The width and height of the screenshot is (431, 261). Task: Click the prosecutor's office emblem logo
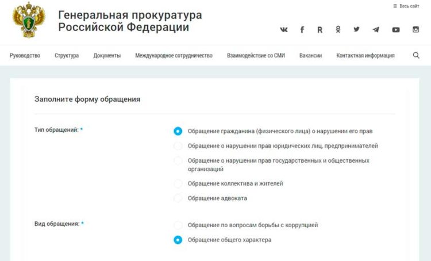[27, 20]
